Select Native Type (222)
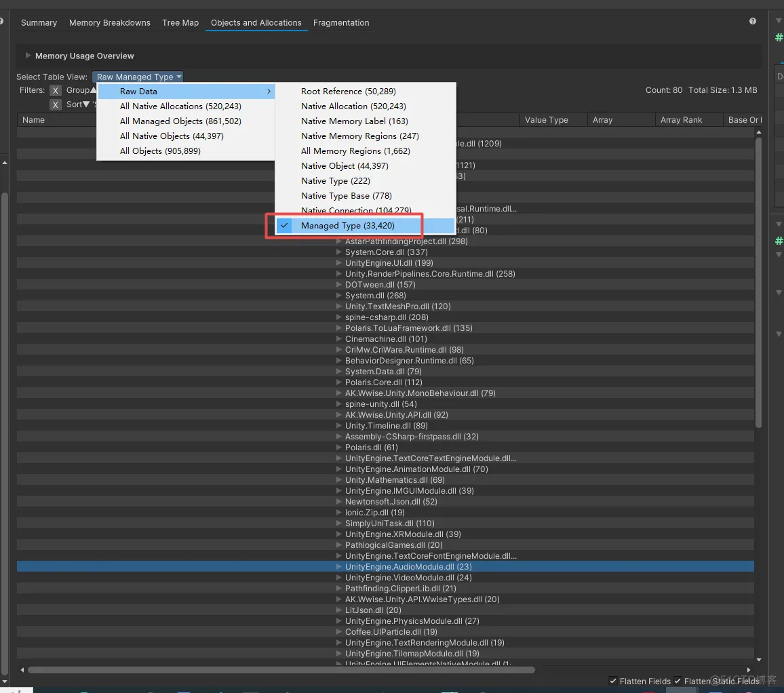 click(x=366, y=180)
